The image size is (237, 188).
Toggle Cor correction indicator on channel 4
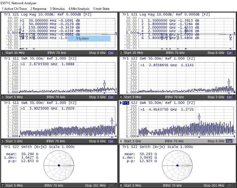click(229, 97)
